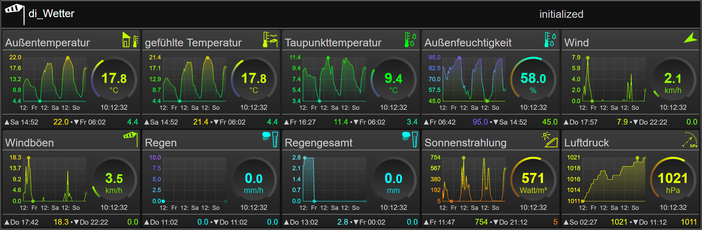Click the Windböen windsock icon

(x=131, y=139)
